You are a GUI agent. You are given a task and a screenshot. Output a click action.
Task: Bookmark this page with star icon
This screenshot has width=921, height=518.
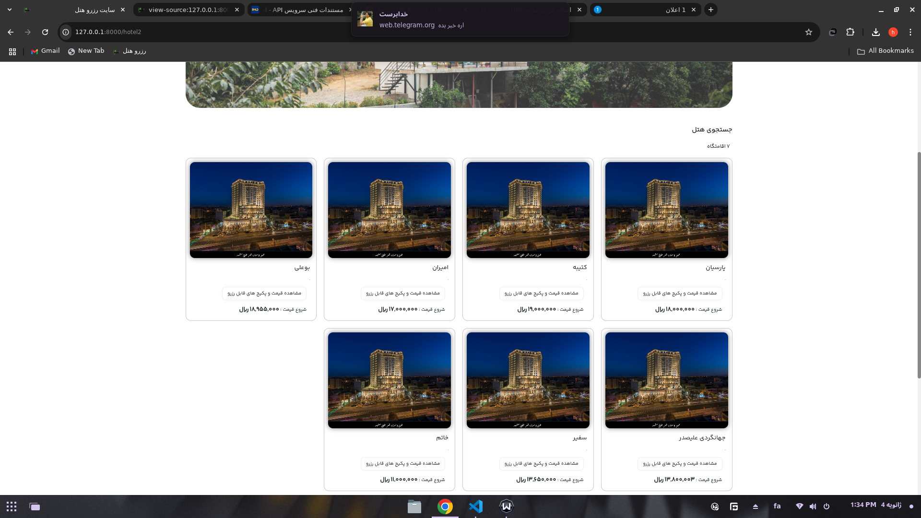pyautogui.click(x=809, y=32)
